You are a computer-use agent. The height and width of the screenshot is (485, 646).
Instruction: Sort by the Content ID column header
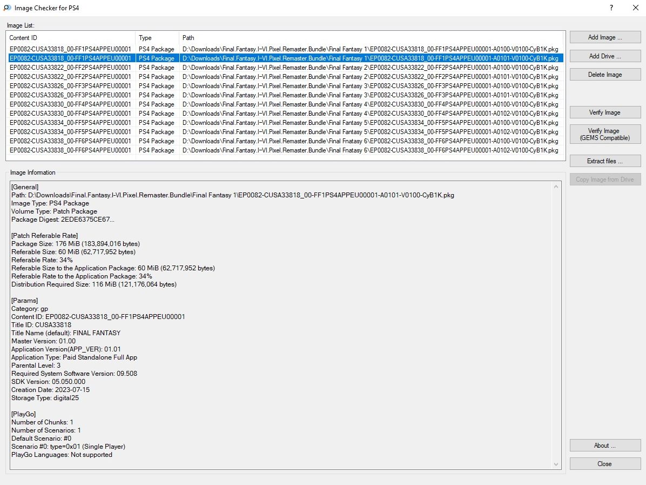(71, 37)
